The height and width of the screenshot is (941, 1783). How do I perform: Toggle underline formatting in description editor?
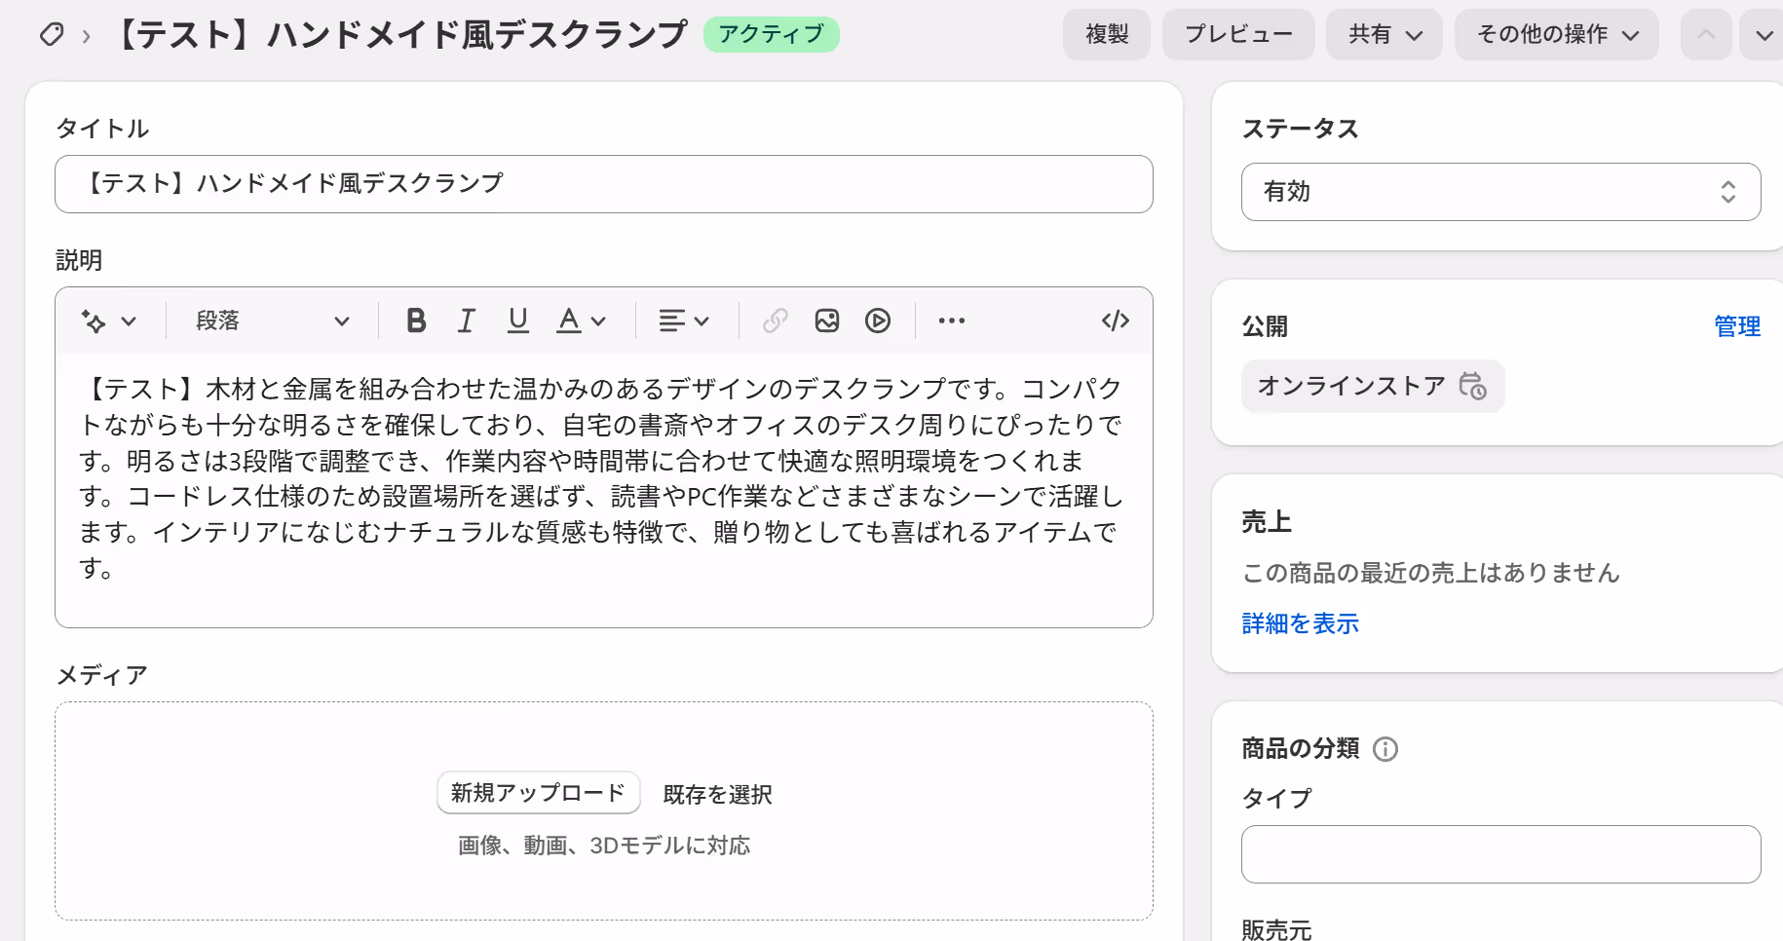coord(518,320)
